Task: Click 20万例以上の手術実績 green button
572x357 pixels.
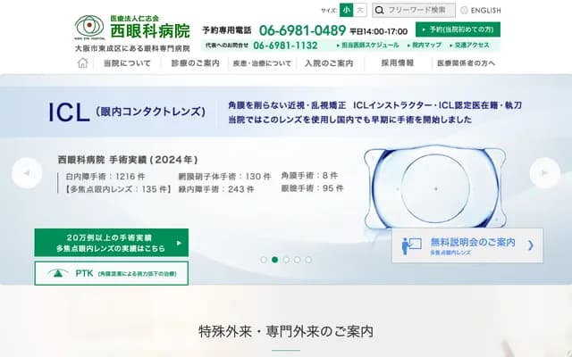Action: tap(112, 243)
